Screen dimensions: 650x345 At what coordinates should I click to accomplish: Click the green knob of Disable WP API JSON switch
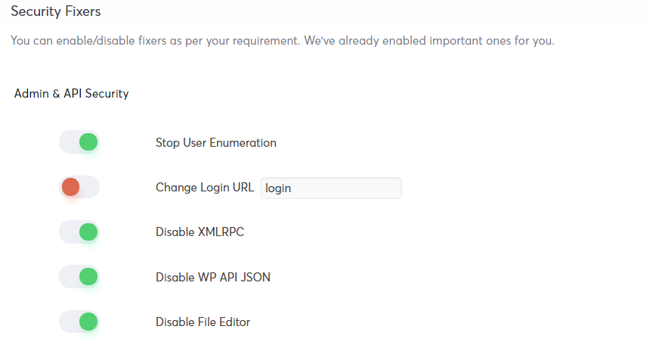coord(88,276)
